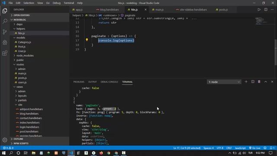Run the current file with play icon
This screenshot has height=156, width=277.
(259, 10)
